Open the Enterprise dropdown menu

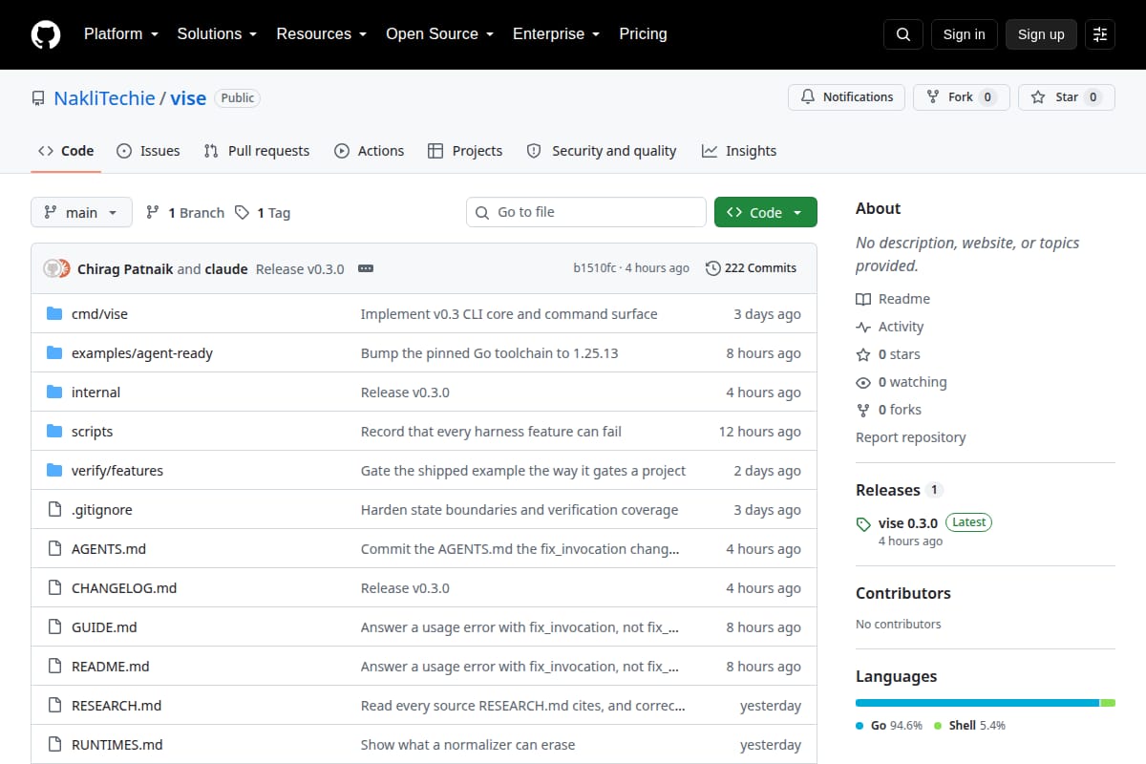(557, 33)
